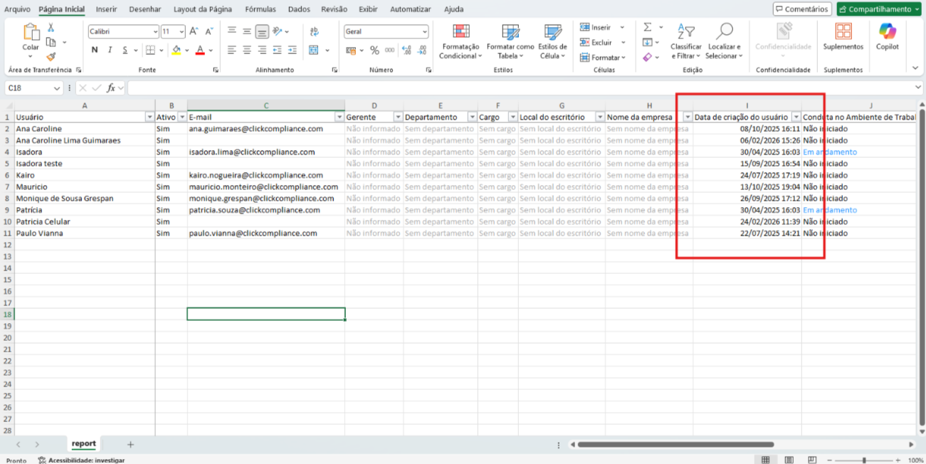Open the Calibri font name dropdown
Viewport: 926px width, 464px height.
pyautogui.click(x=155, y=32)
